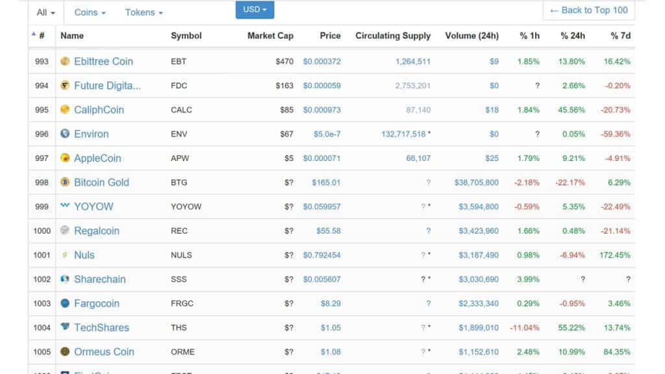
Task: Open the Tokens filter dropdown
Action: 144,13
